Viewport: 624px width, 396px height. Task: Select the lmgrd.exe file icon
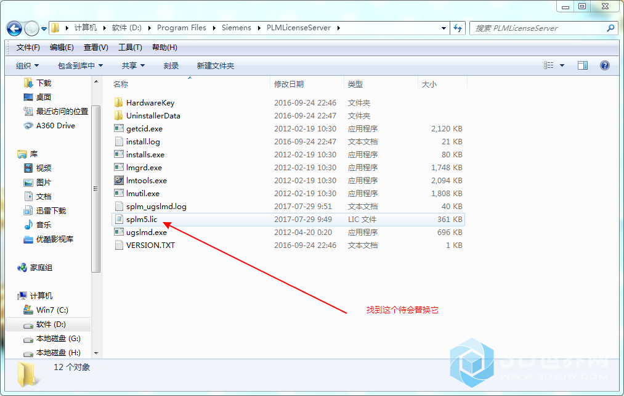(x=119, y=167)
